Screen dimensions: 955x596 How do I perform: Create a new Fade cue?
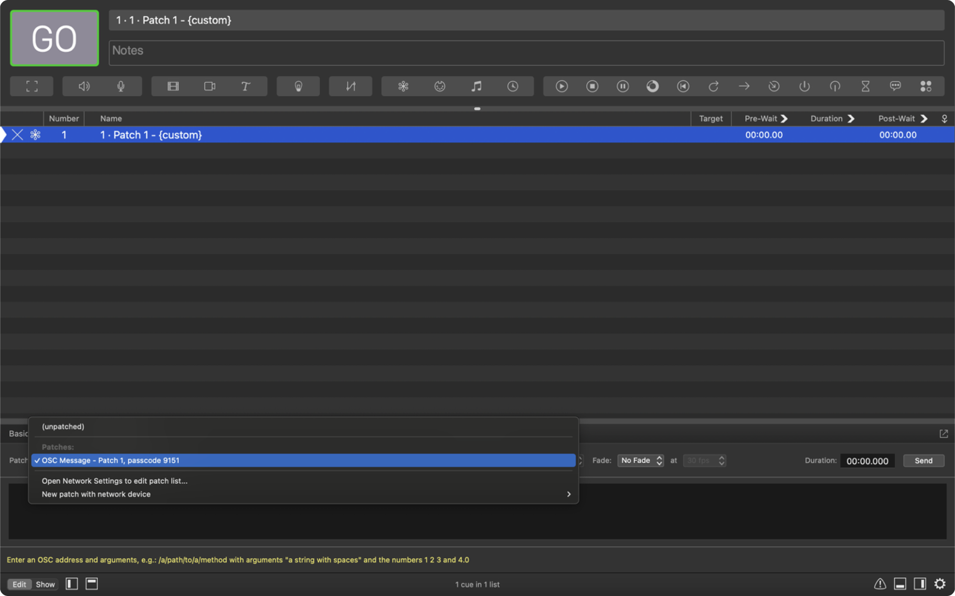point(351,86)
